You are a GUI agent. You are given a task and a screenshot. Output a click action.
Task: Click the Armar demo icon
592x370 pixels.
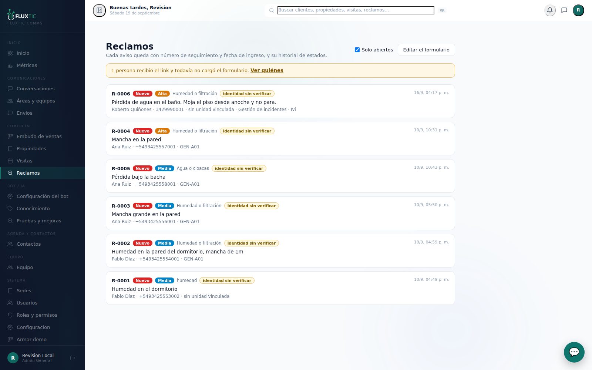10,340
